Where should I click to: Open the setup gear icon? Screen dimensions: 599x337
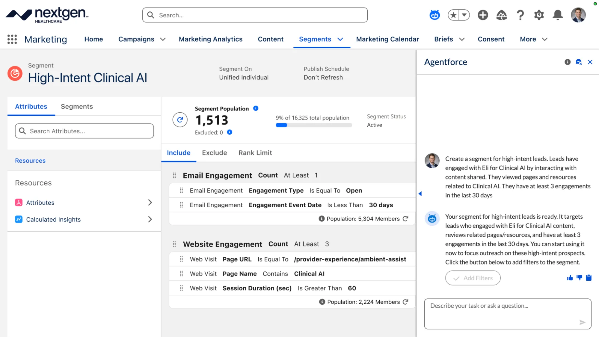click(x=539, y=15)
